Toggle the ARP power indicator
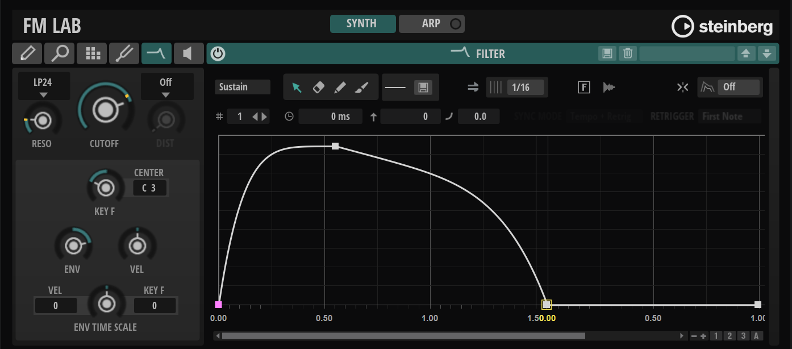The width and height of the screenshot is (792, 349). click(x=455, y=24)
